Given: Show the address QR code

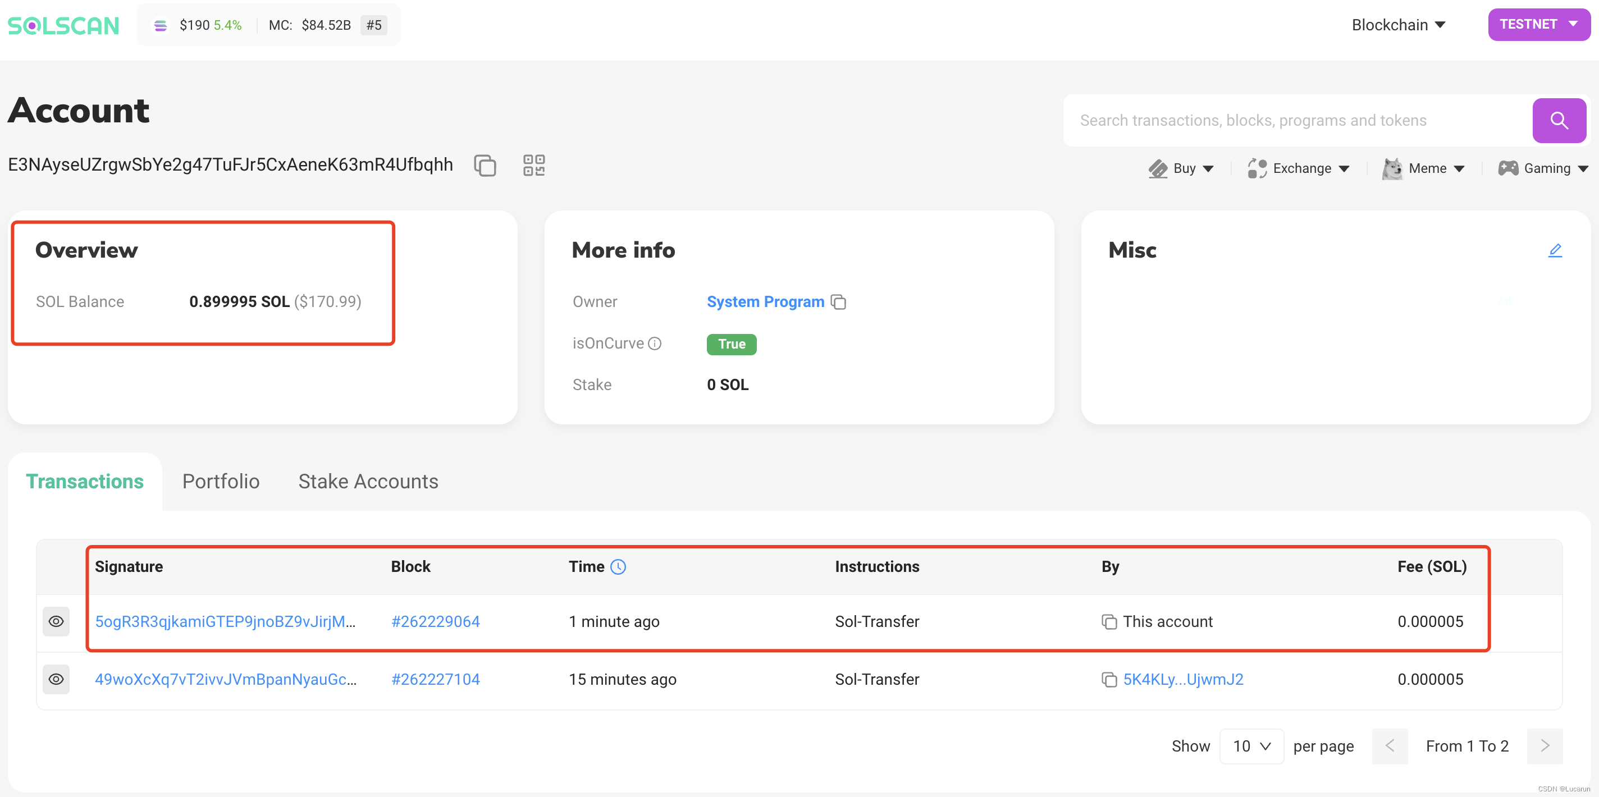Looking at the screenshot, I should coord(534,166).
